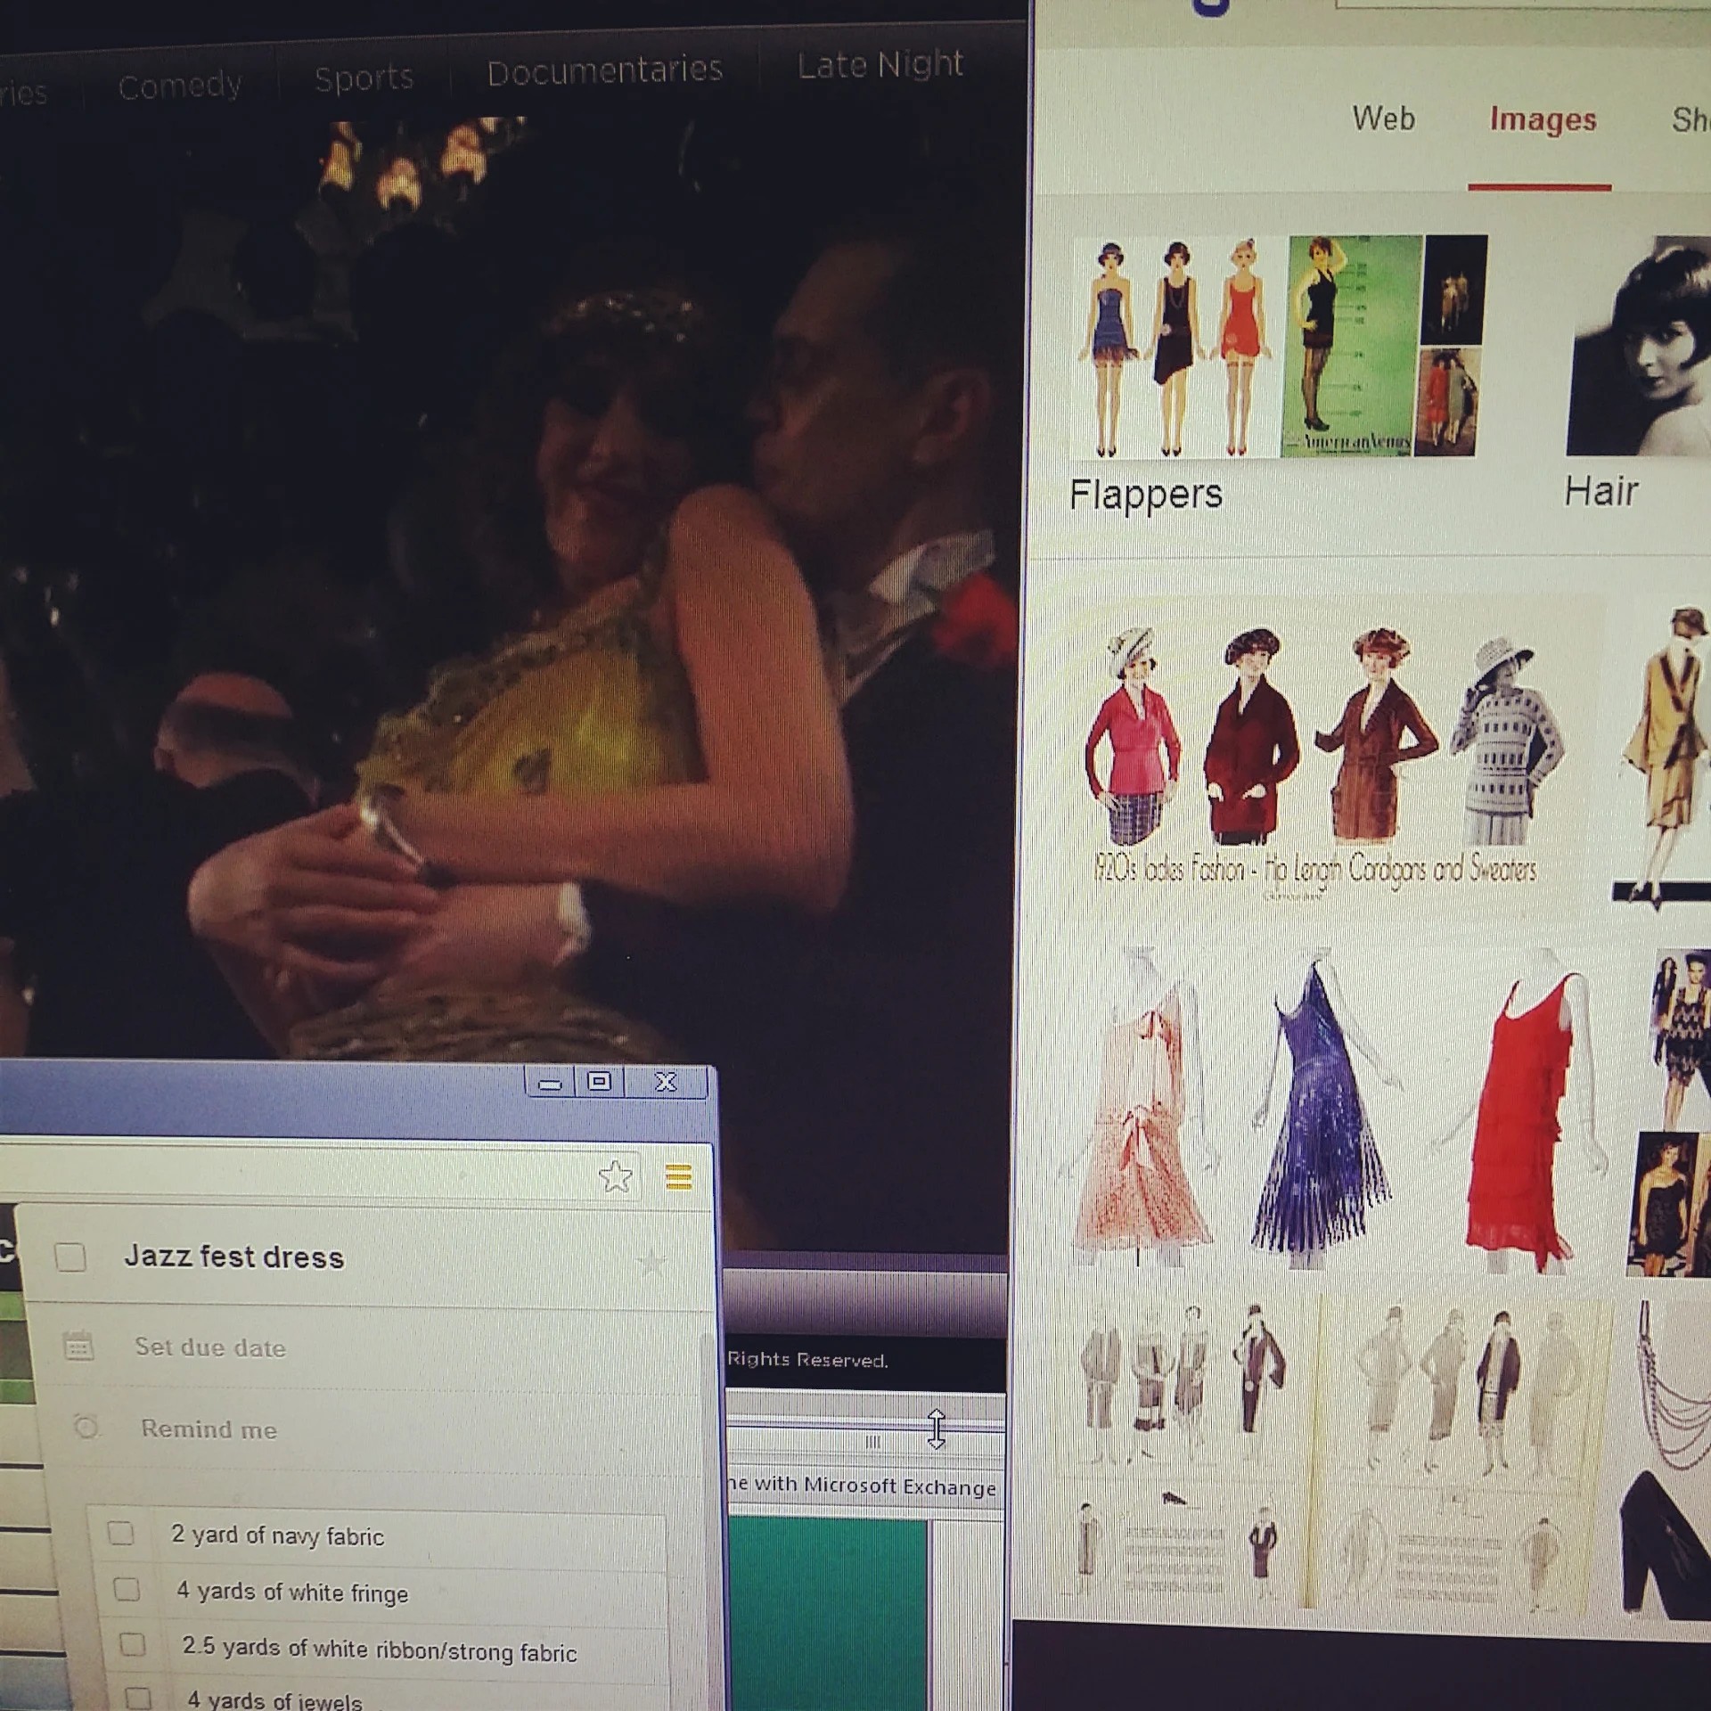Click the browser bookmark star icon
1711x1711 pixels.
615,1176
